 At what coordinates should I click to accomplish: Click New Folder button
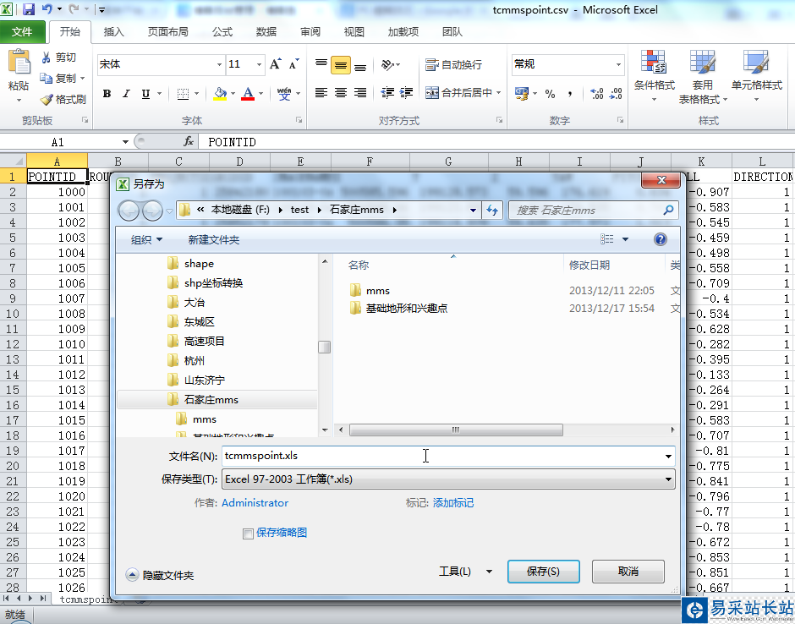[x=213, y=240]
